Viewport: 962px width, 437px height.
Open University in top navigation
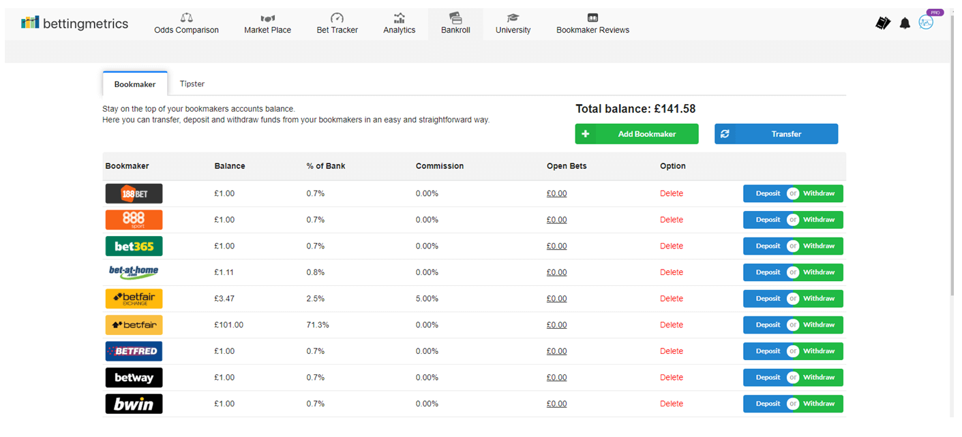pyautogui.click(x=513, y=24)
